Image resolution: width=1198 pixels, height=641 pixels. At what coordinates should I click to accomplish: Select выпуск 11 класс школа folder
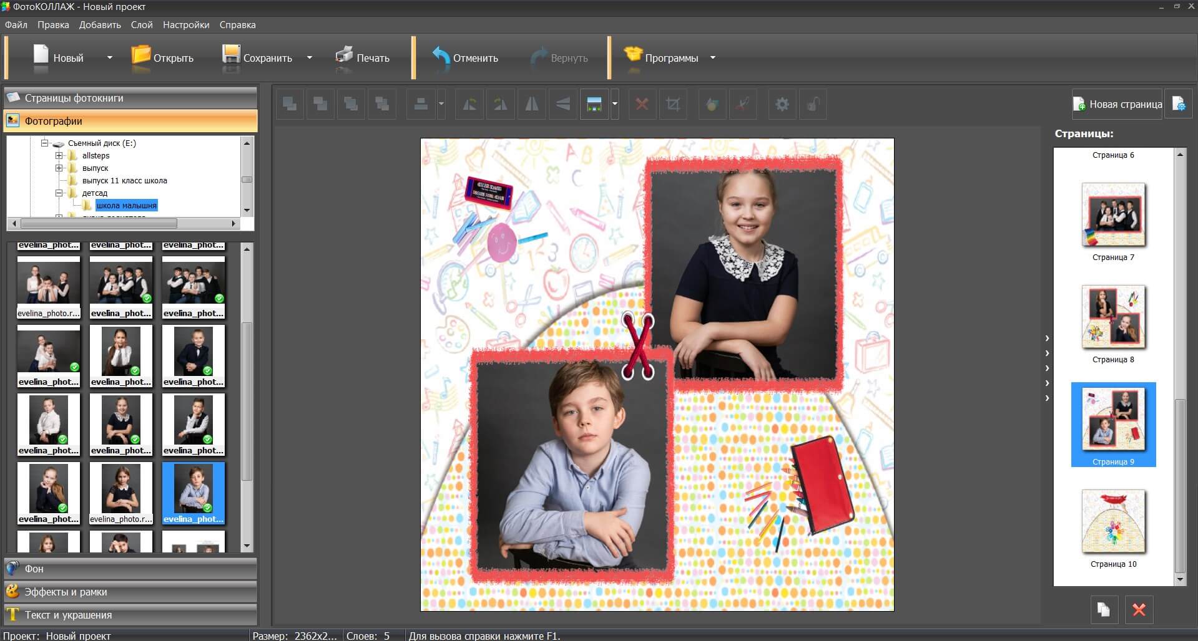[x=125, y=180]
